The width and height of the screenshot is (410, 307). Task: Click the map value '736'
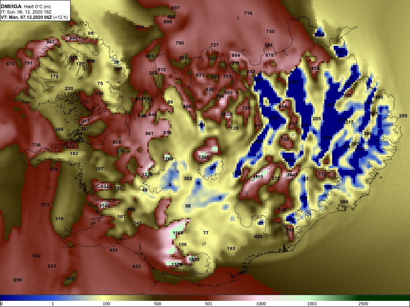click(36, 145)
